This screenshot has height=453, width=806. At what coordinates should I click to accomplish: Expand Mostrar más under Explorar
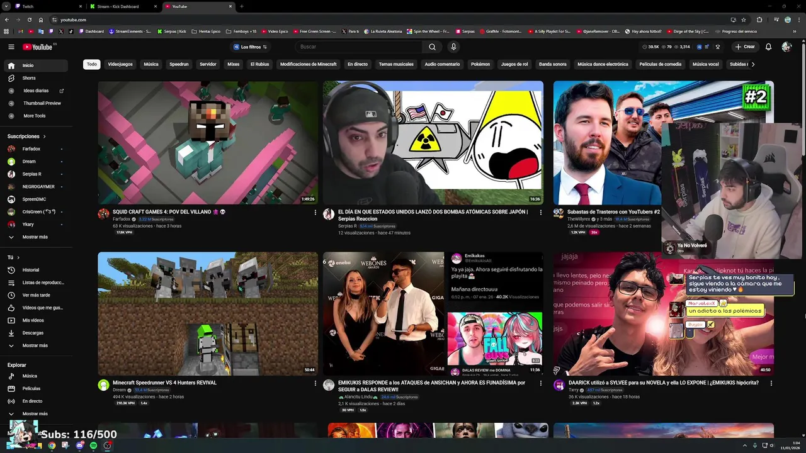(35, 413)
